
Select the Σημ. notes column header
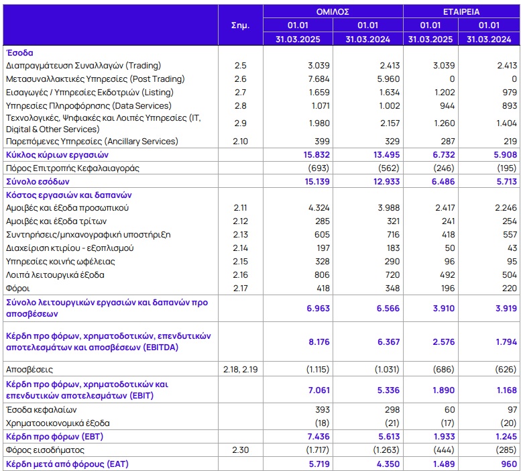coord(241,25)
